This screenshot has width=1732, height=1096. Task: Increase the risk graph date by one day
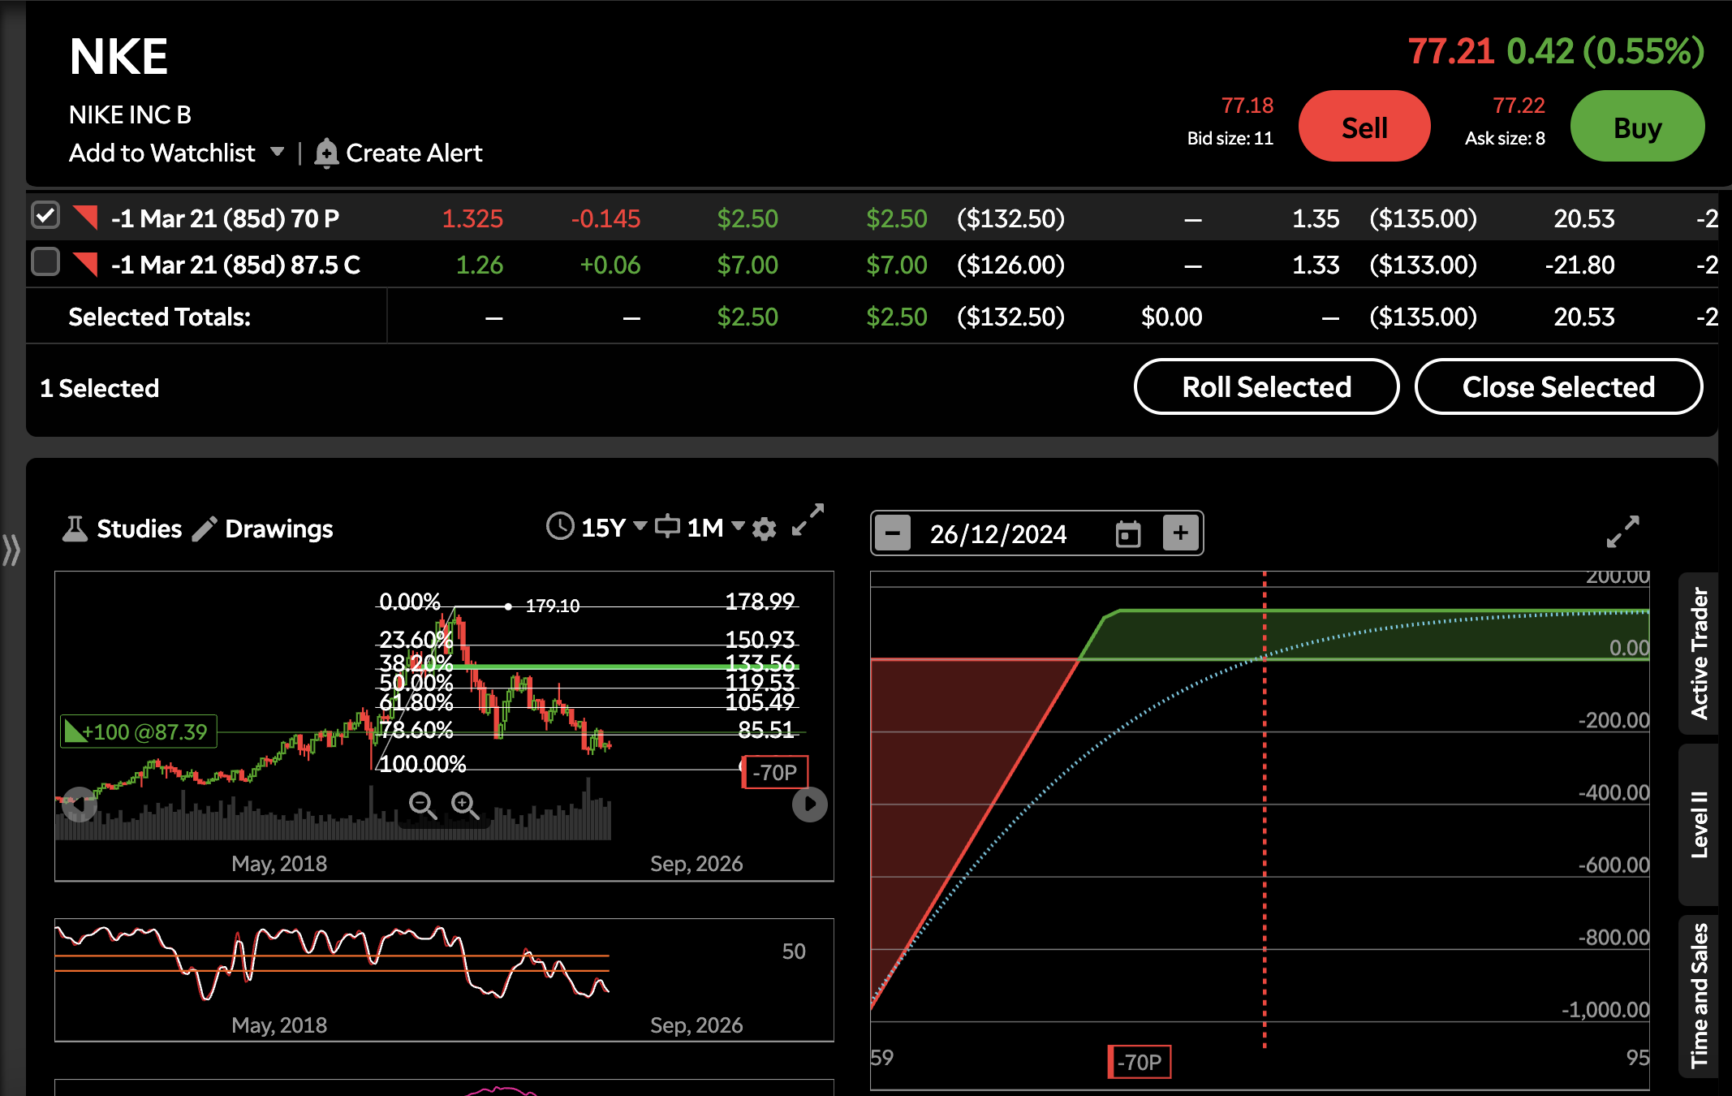(x=1180, y=533)
